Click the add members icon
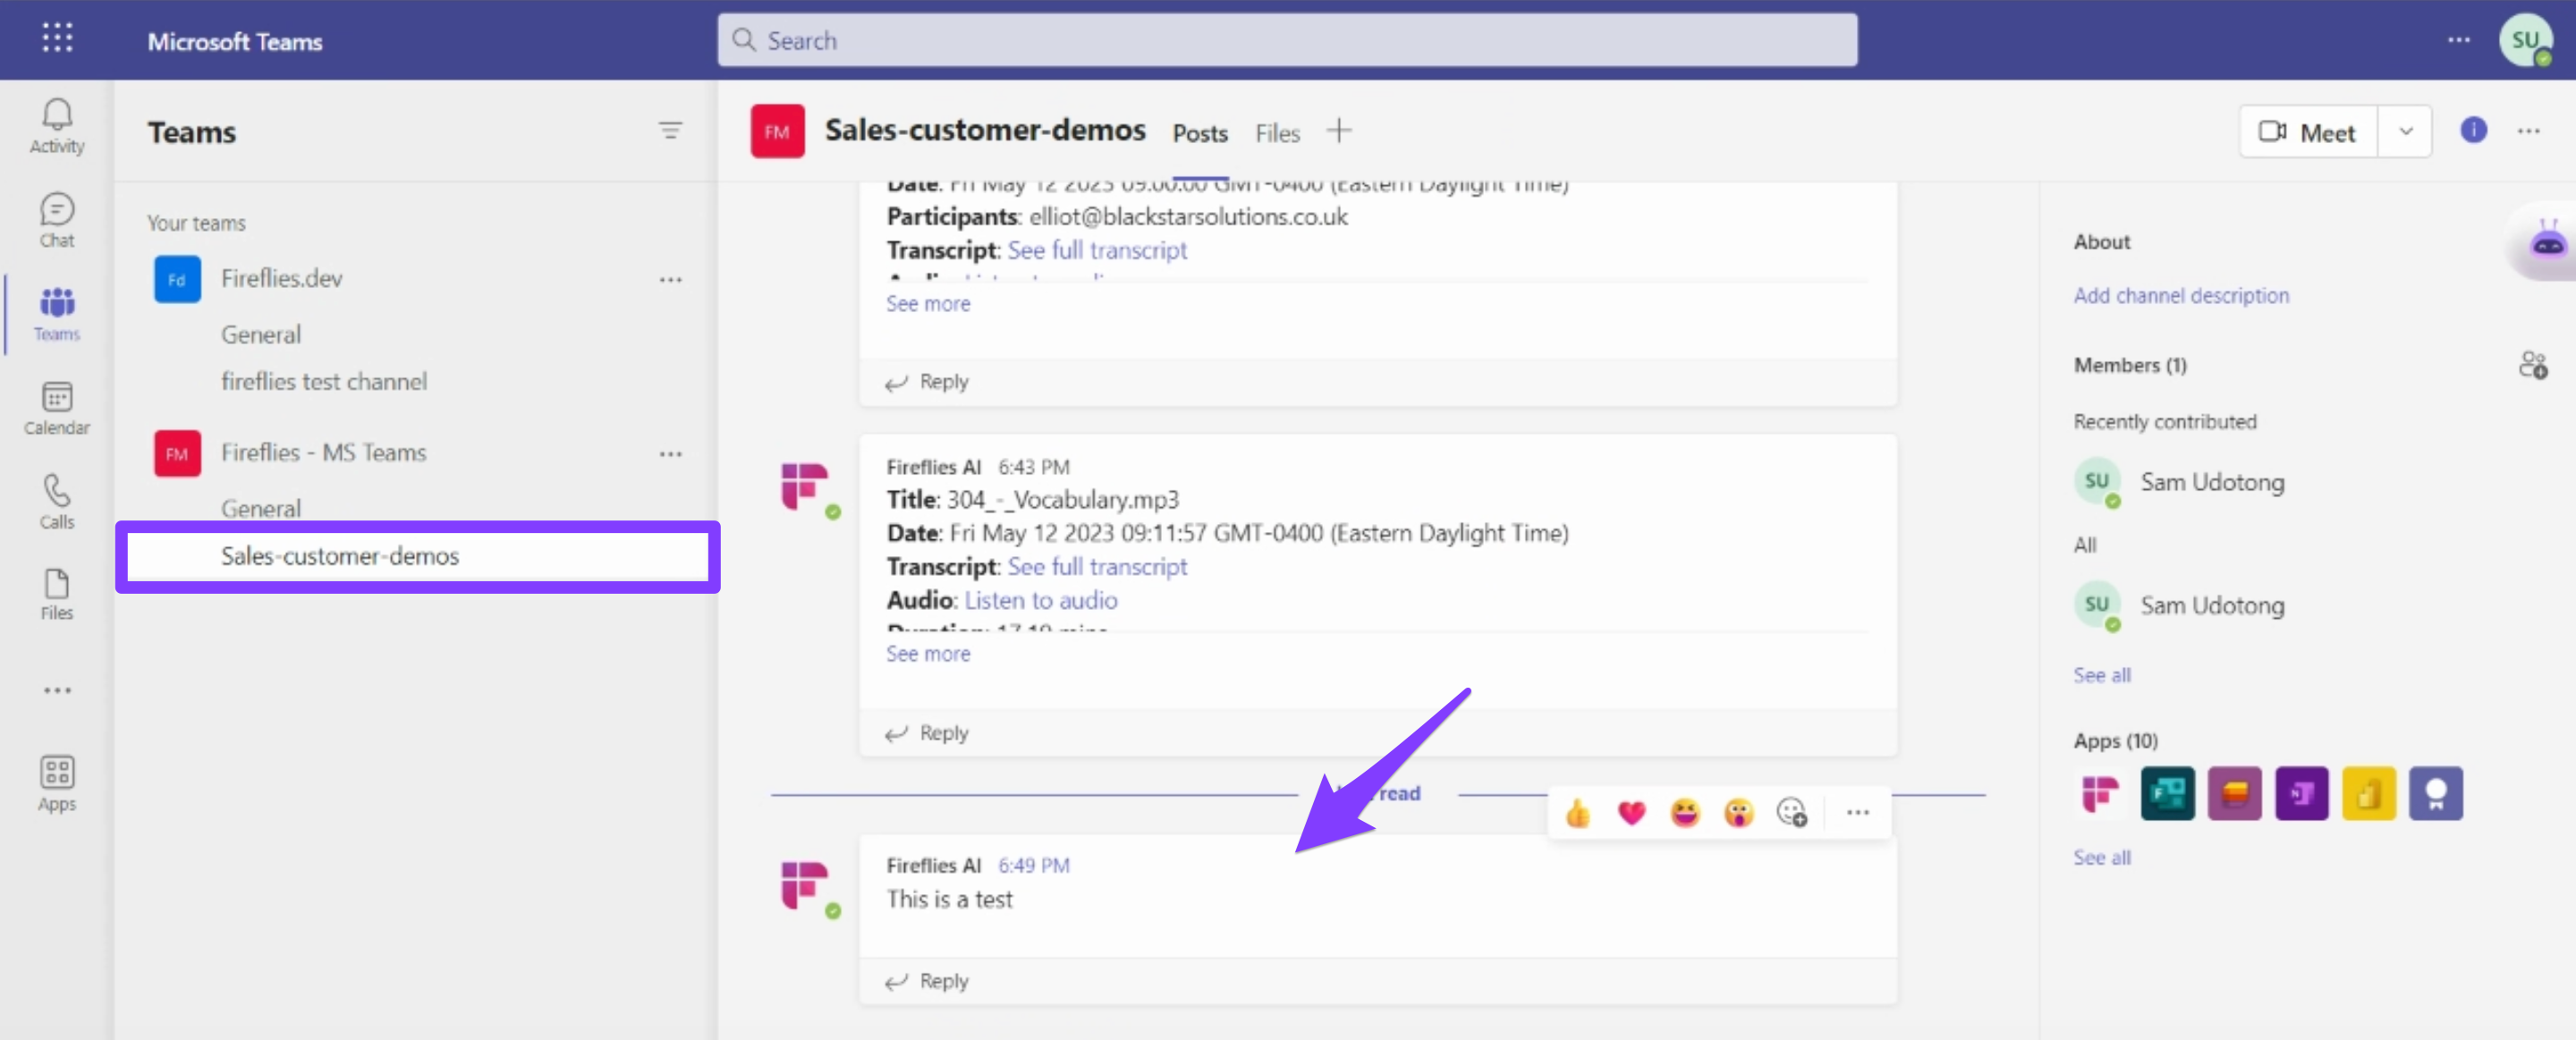2576x1040 pixels. 2532,365
